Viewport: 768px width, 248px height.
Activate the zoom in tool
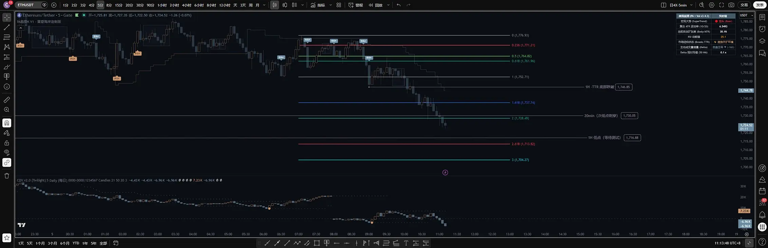click(7, 110)
